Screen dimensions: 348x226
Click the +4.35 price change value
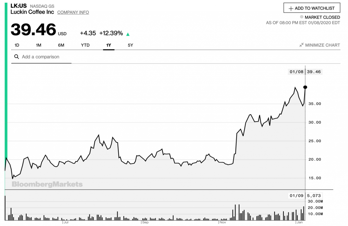[88, 33]
